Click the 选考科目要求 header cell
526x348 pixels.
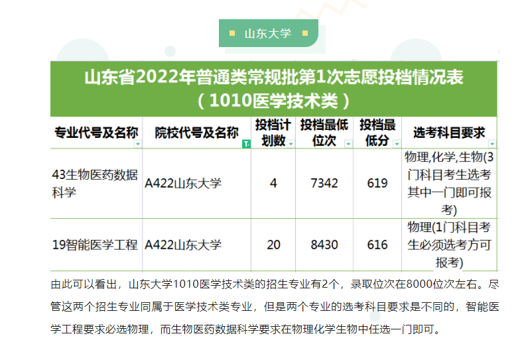[x=449, y=133]
